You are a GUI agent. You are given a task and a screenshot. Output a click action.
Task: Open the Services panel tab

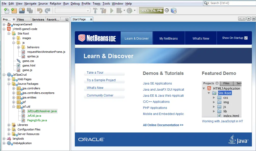38,20
